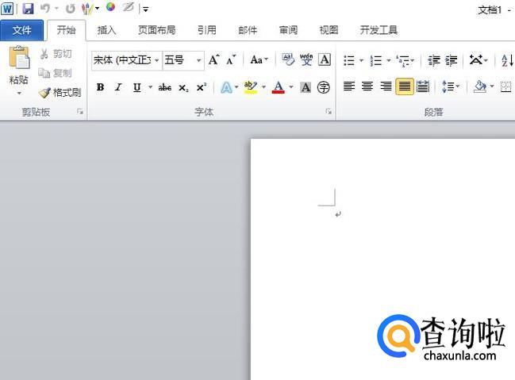Click the Character Border icon
The image size is (515, 380).
click(x=325, y=59)
